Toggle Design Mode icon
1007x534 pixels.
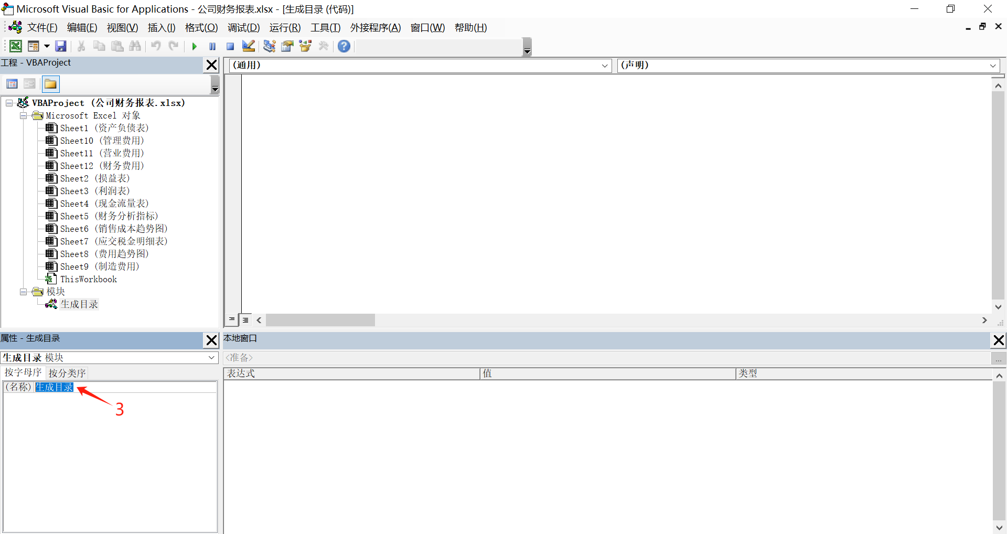[249, 46]
